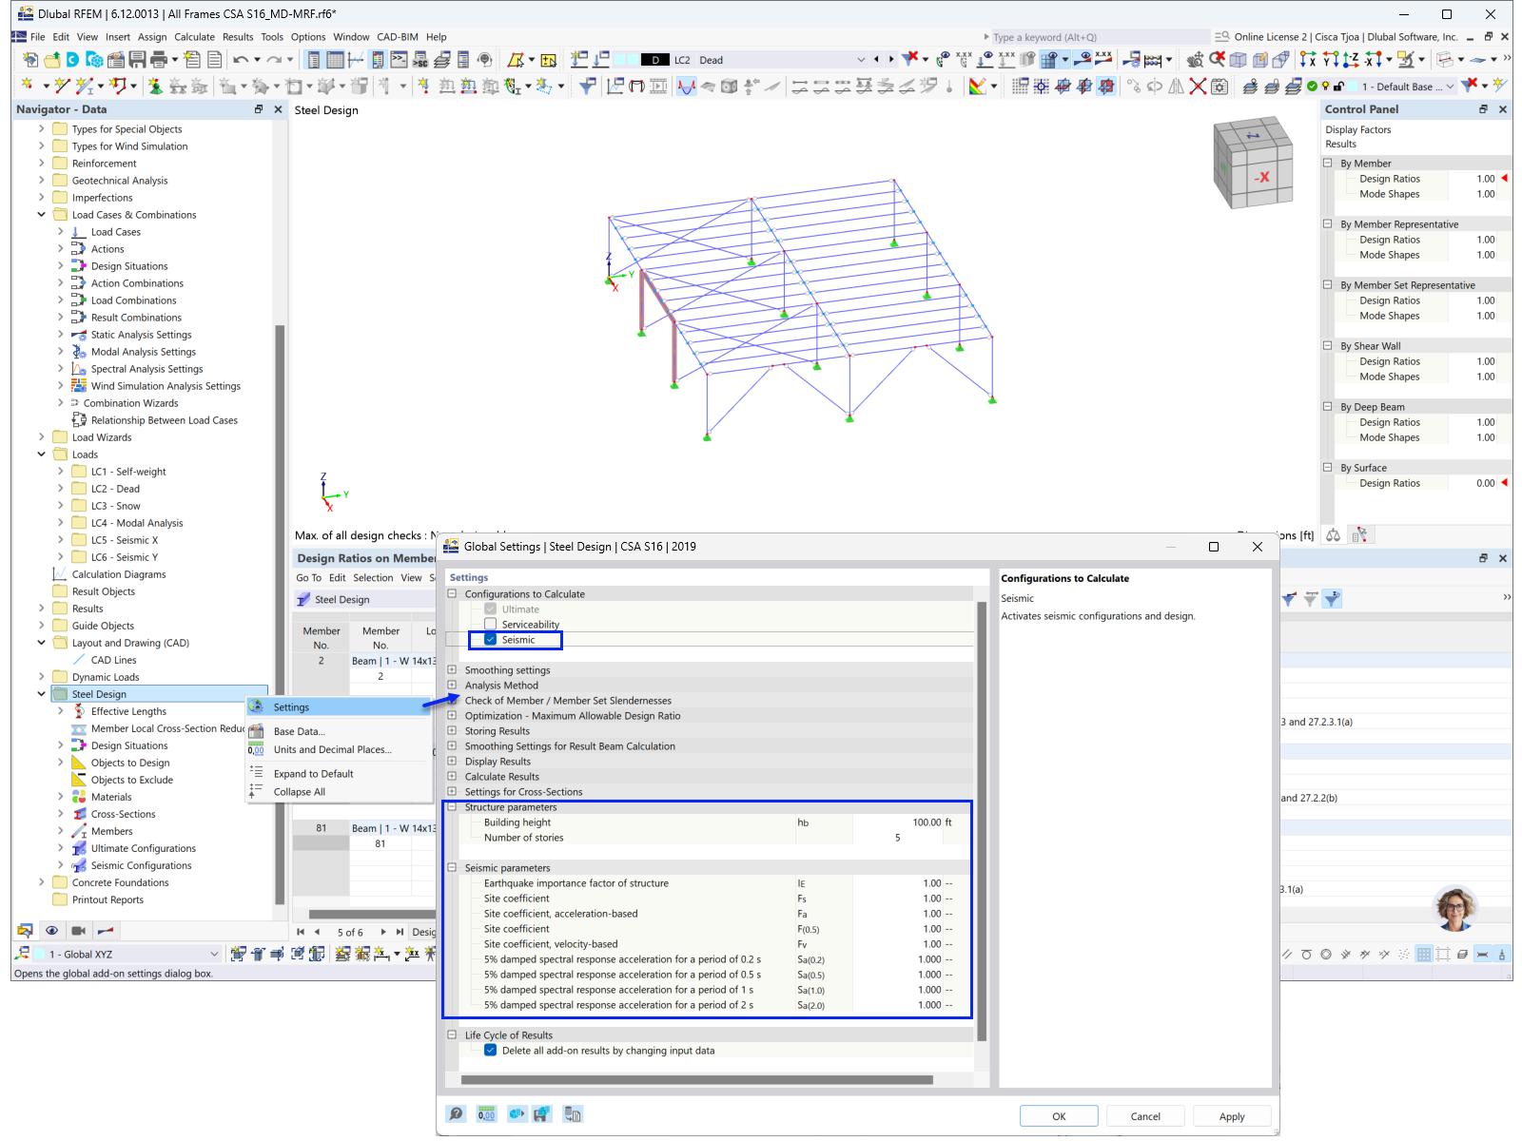Click the redo arrow in toolbar
The image size is (1522, 1141).
coord(274,60)
